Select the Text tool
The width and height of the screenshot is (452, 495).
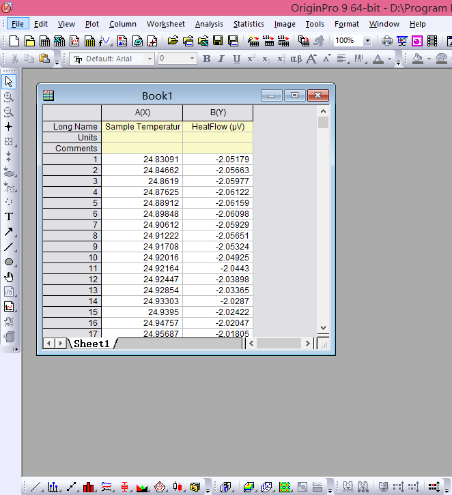pos(9,216)
